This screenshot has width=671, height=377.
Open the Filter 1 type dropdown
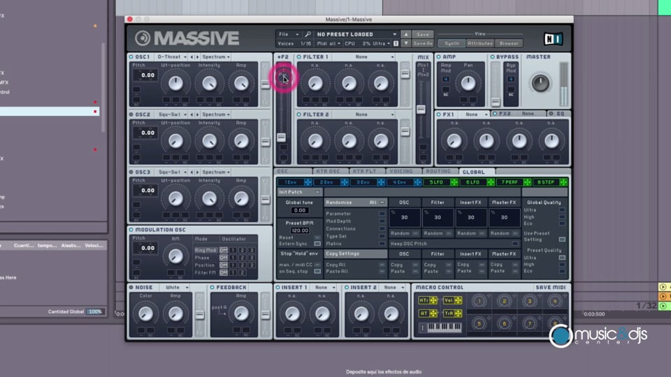363,57
